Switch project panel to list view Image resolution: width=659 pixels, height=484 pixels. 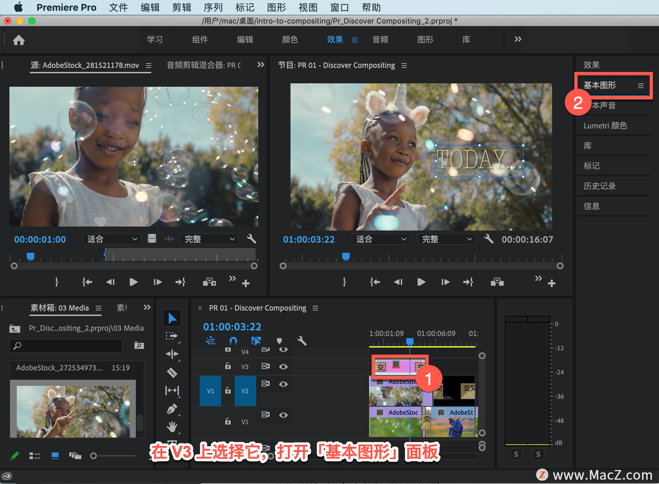click(x=35, y=456)
